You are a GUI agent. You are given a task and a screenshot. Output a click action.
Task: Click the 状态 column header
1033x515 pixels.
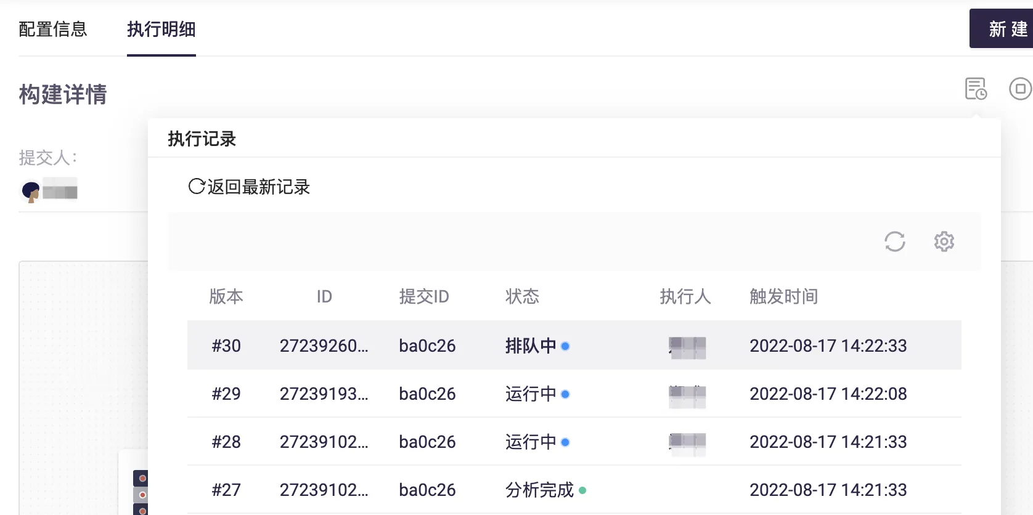click(522, 296)
